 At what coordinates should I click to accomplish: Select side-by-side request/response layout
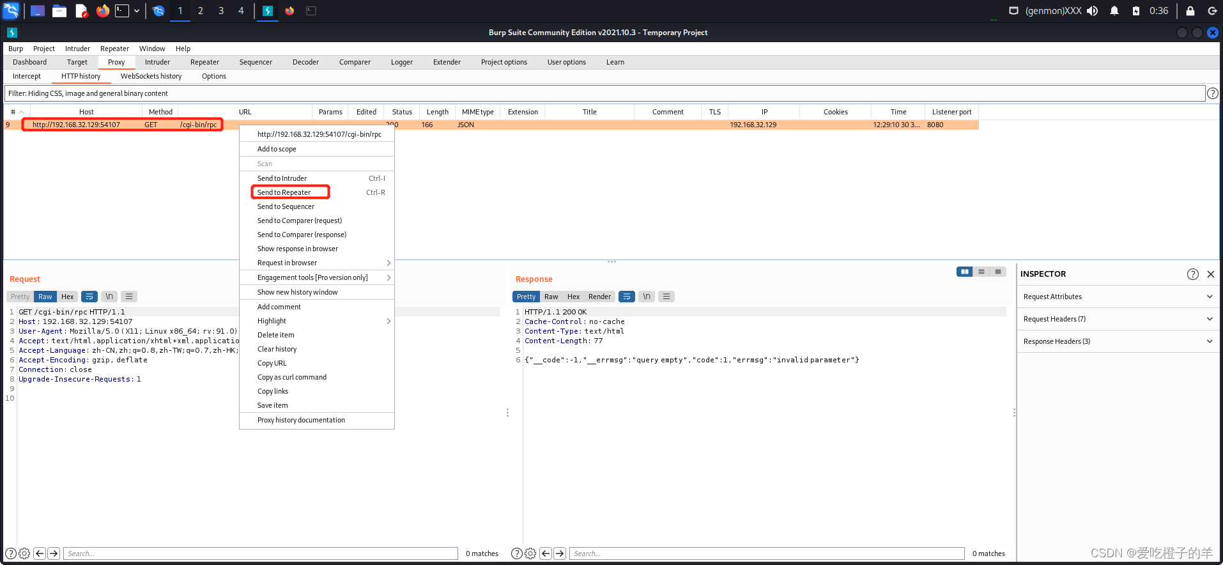[x=965, y=272]
